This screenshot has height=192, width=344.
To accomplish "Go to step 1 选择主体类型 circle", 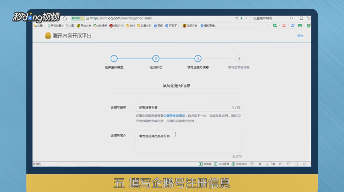I will 114,59.
